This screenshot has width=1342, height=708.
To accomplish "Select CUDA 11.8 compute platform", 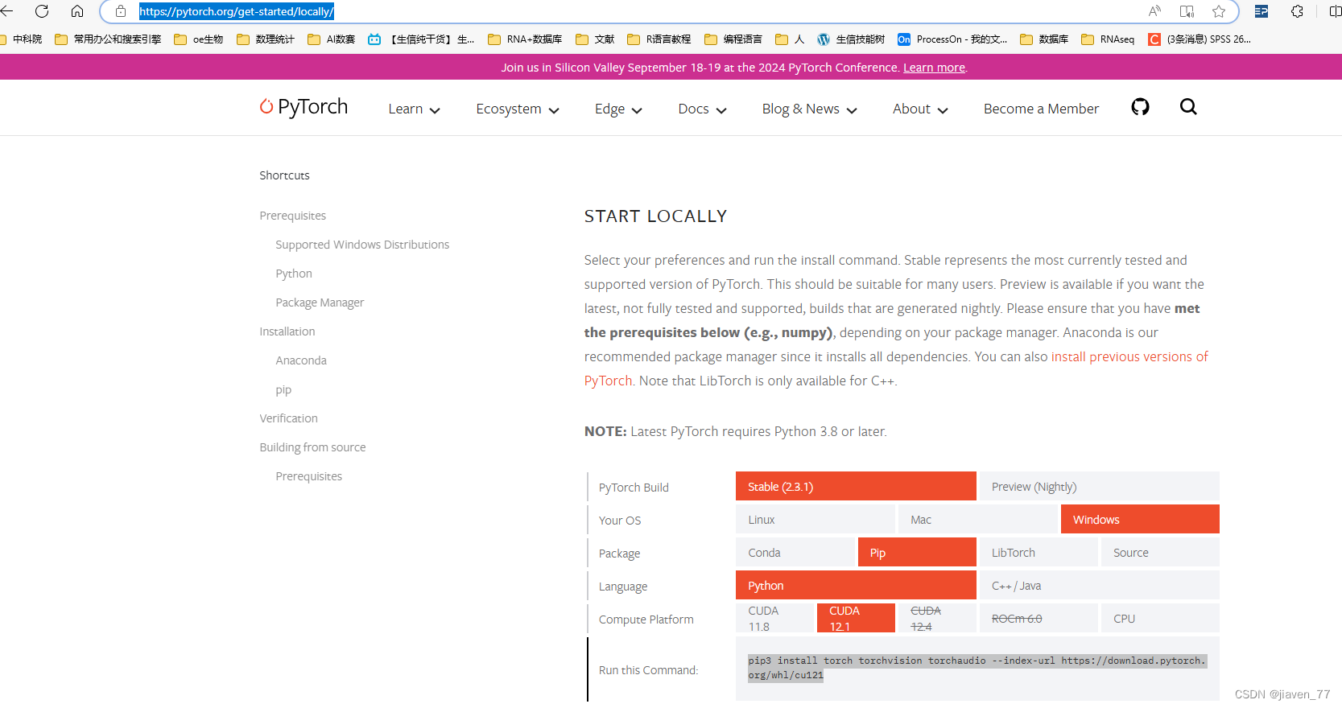I will [x=774, y=618].
